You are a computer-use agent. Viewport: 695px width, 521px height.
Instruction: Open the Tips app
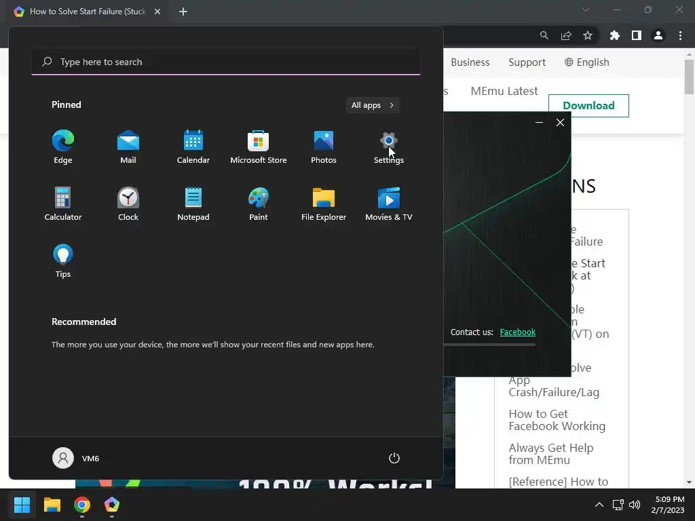63,261
